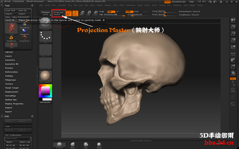The height and width of the screenshot is (149, 239).
Task: Activate the Draw mode icon
Action: coord(75,13)
